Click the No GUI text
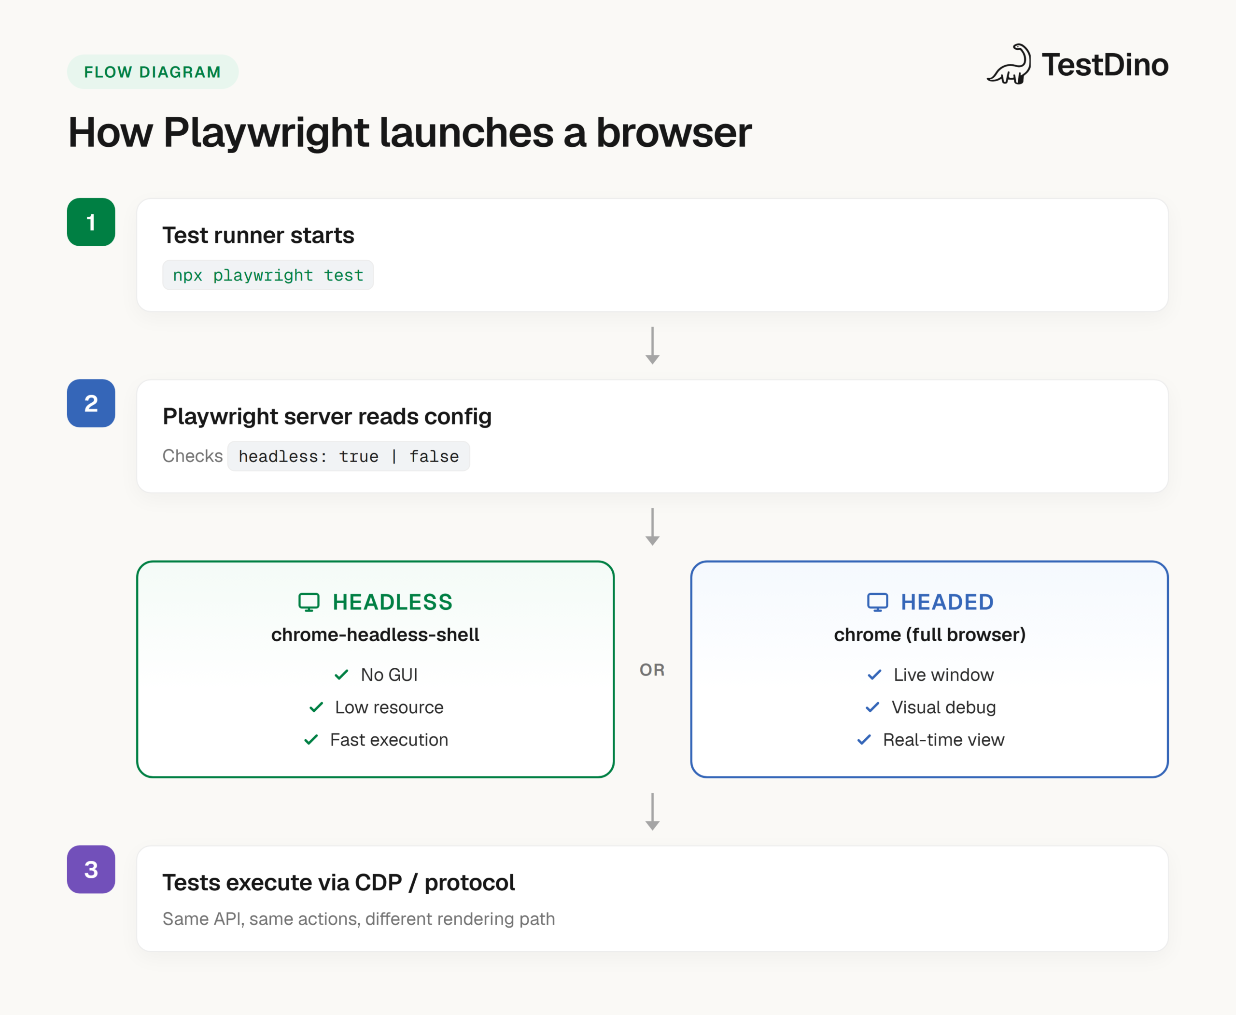Screen dimensions: 1236x1015 (389, 675)
